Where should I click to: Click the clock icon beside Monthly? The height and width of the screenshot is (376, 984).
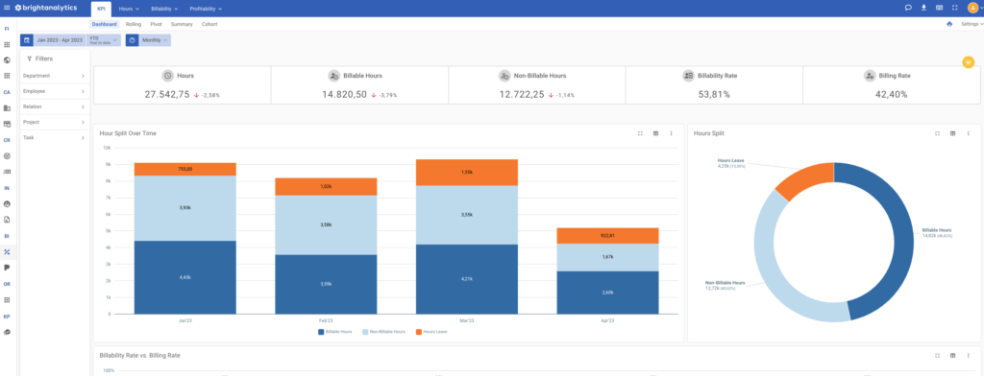pos(133,40)
